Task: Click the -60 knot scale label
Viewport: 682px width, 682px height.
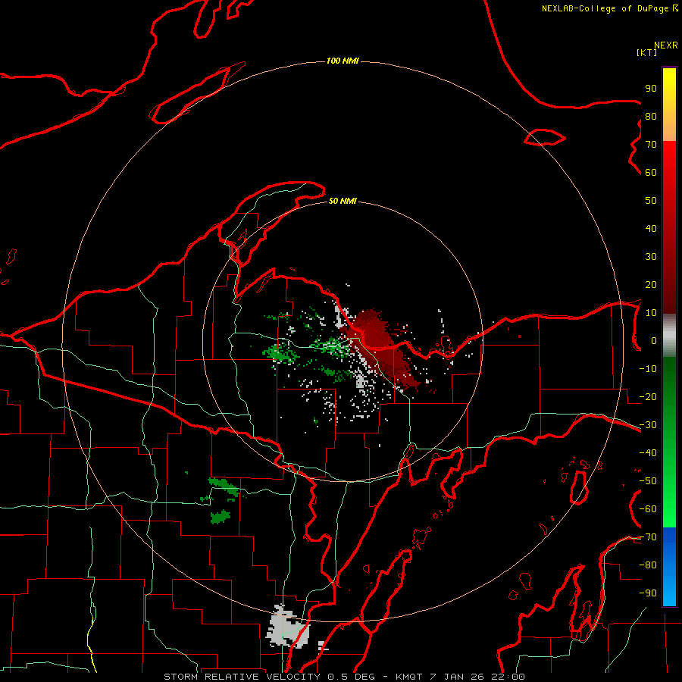Action: [x=648, y=509]
